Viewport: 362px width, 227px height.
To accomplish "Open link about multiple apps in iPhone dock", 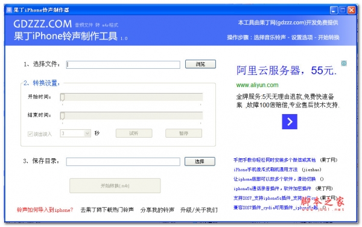I will (x=275, y=179).
